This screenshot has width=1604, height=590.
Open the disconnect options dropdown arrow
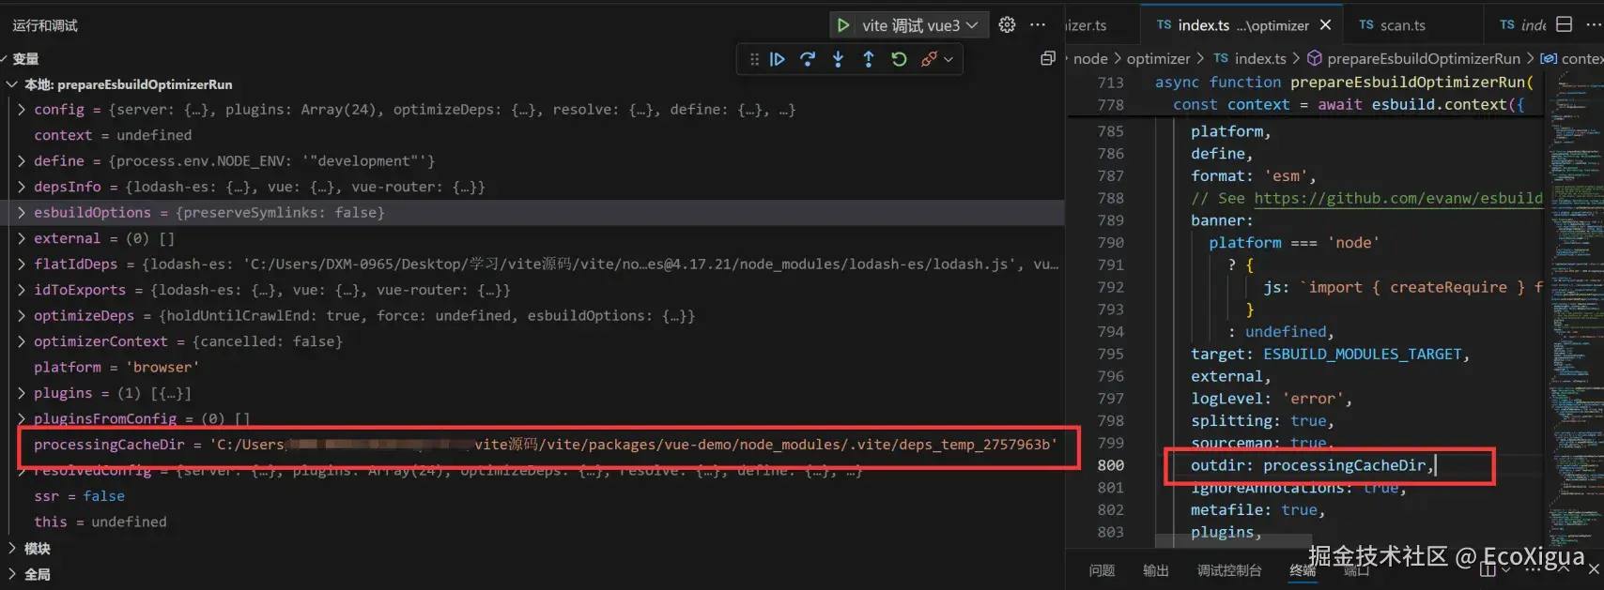click(x=949, y=59)
